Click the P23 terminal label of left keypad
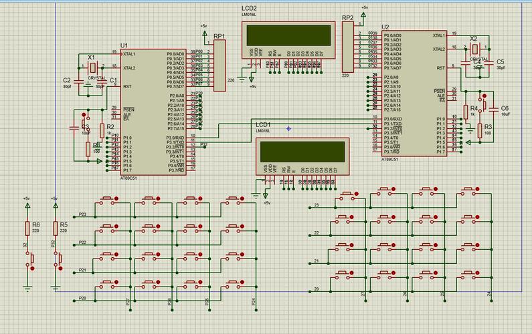Screen dimensions: 532x334 coord(82,214)
